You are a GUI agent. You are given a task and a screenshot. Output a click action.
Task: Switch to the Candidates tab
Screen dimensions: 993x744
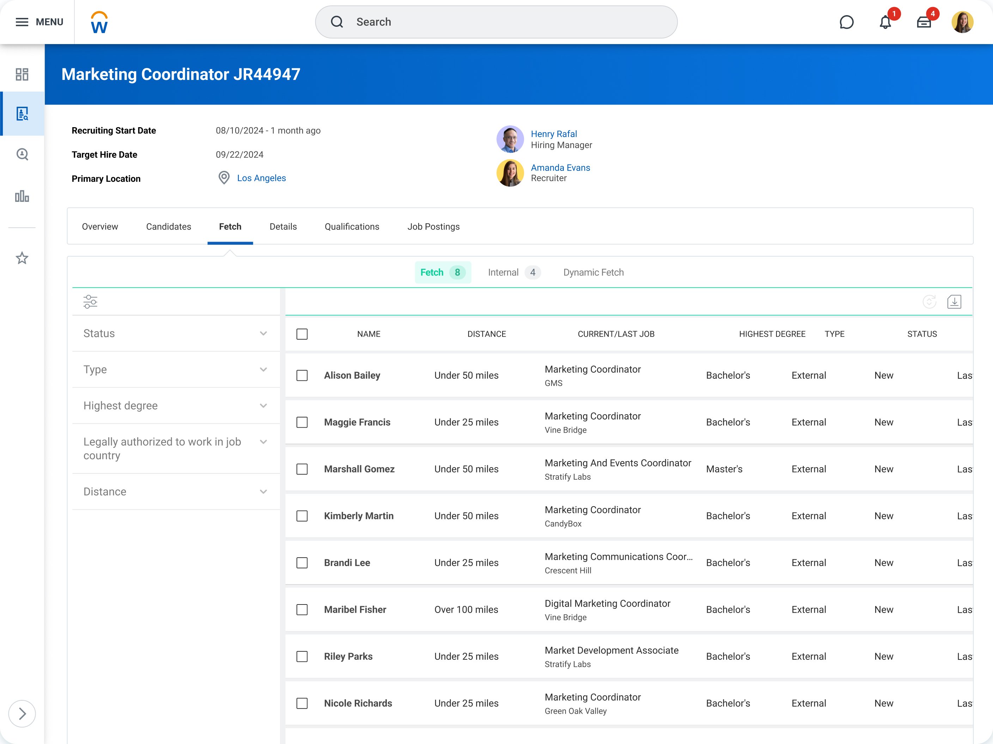(168, 227)
